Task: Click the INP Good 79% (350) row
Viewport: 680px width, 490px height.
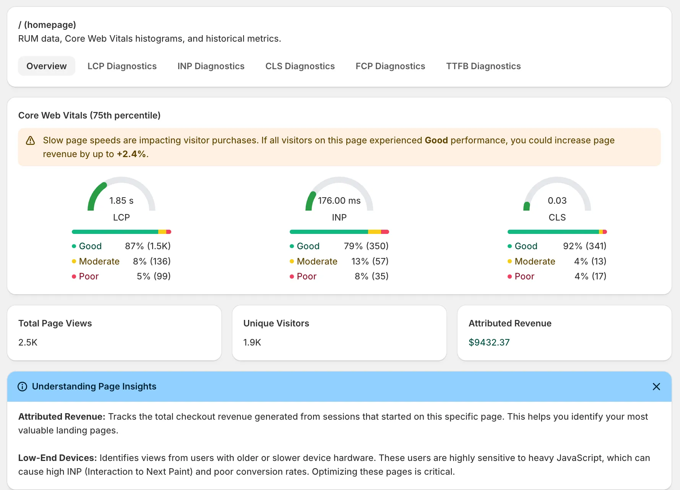Action: tap(339, 246)
